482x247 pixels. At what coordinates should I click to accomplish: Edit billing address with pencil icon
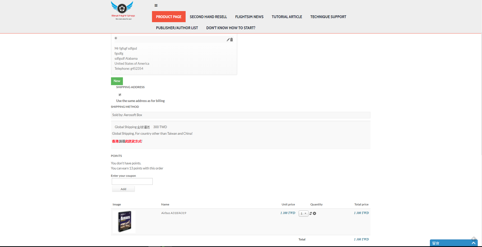pos(228,40)
